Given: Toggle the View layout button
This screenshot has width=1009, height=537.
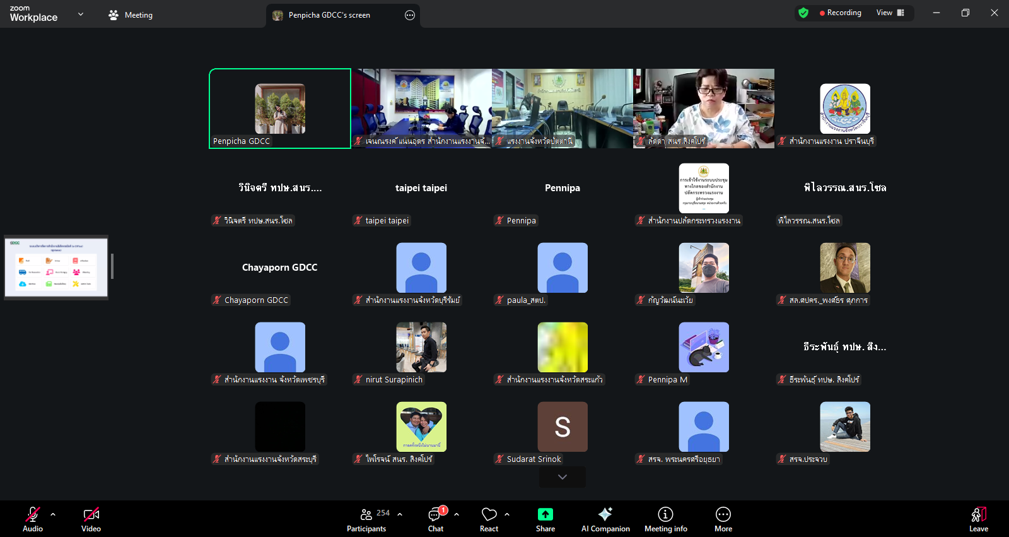Looking at the screenshot, I should pos(890,13).
